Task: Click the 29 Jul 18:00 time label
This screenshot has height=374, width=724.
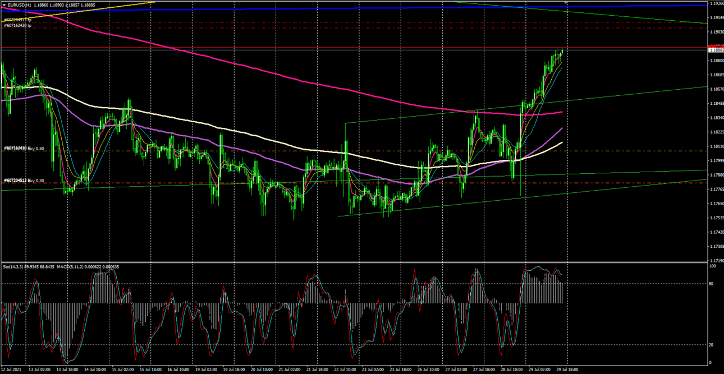Action: 567,370
